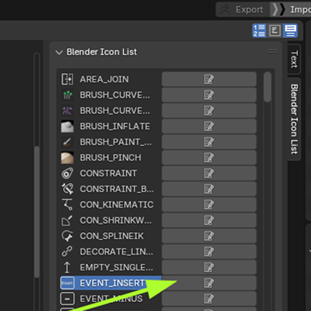Select the CONSTRAINT list row

point(111,173)
